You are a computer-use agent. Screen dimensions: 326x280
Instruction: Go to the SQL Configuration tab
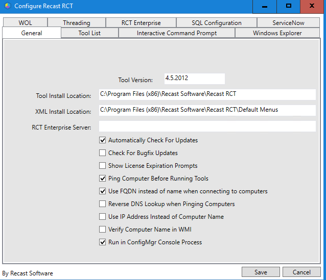click(217, 22)
